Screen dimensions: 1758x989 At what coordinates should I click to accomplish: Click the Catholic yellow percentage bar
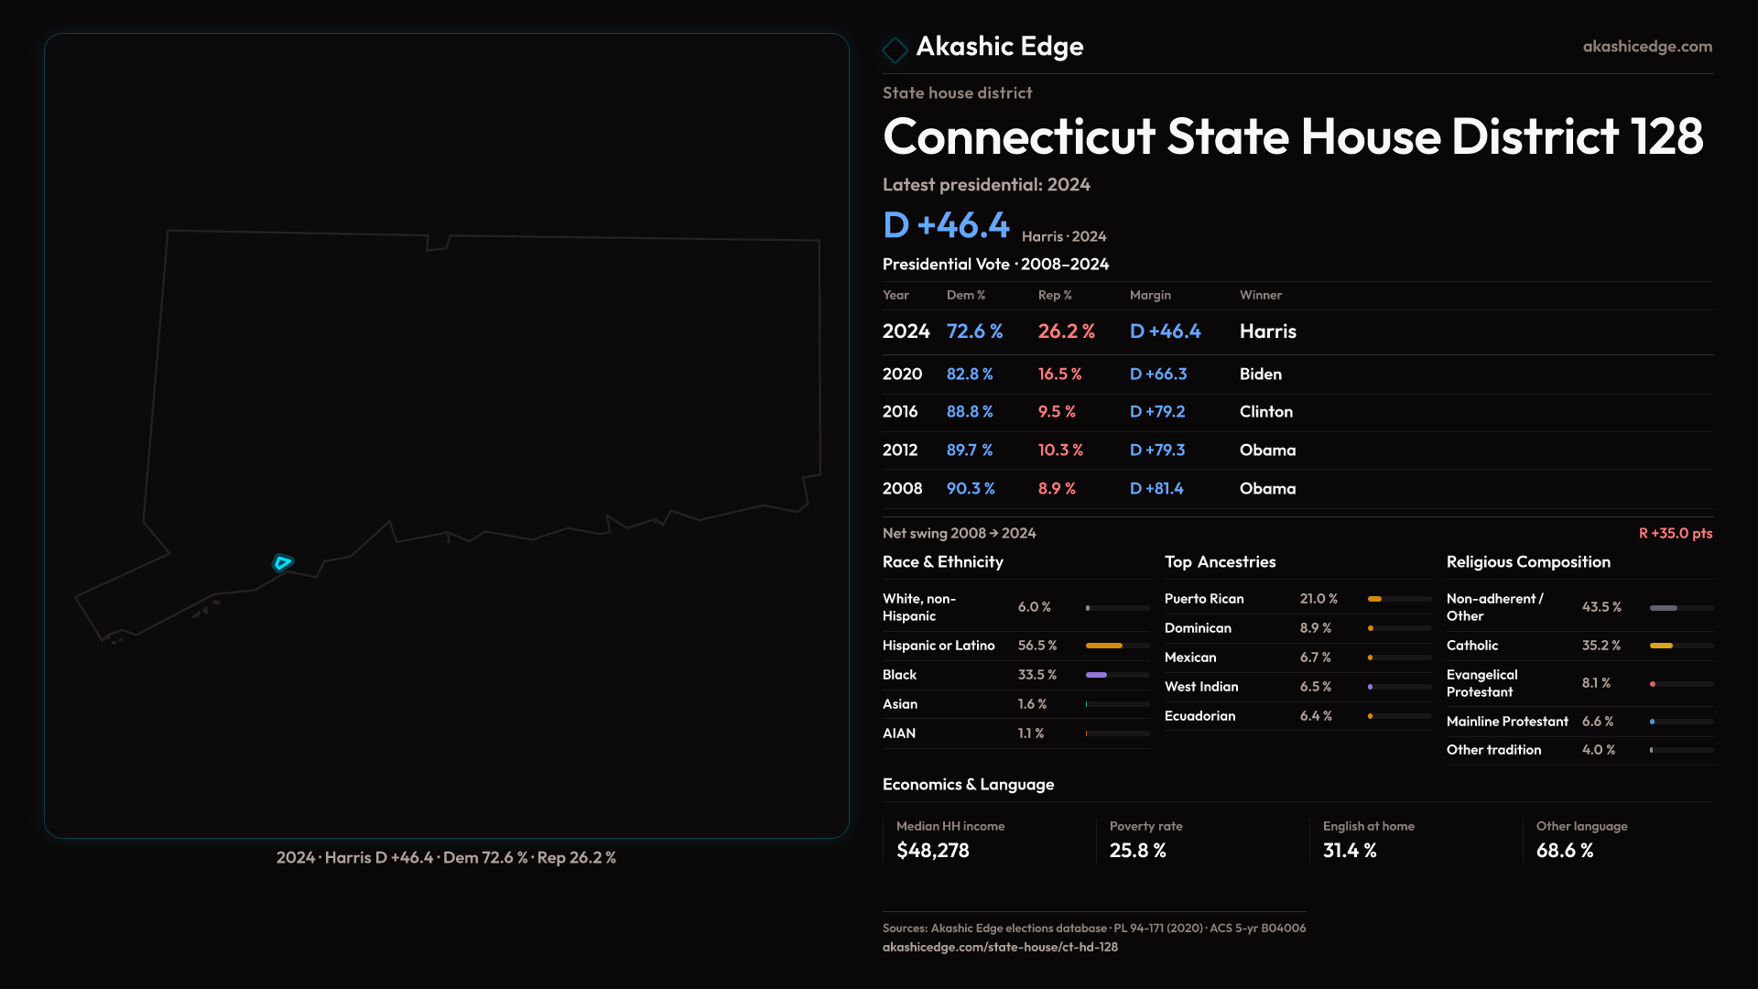pos(1661,646)
